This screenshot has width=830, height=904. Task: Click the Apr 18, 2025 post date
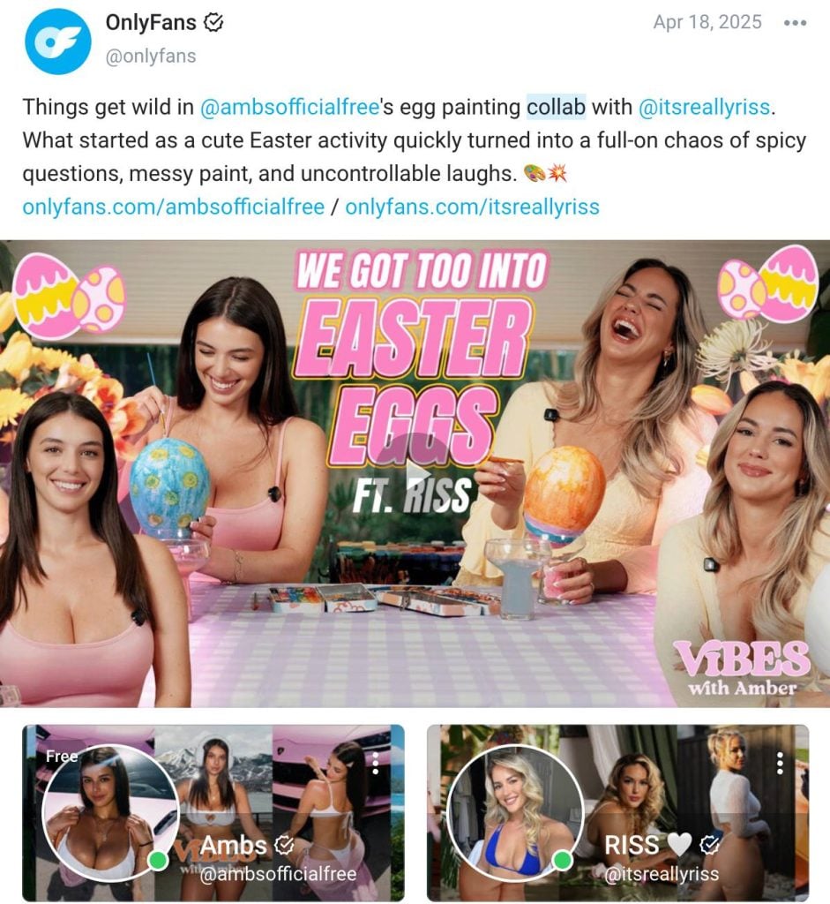coord(707,22)
